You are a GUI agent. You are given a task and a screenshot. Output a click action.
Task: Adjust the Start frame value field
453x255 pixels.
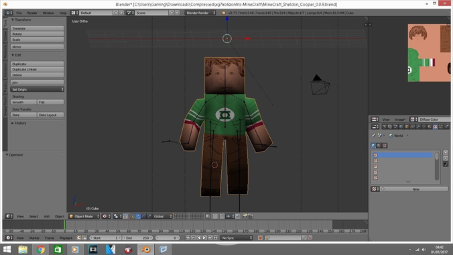(105, 238)
